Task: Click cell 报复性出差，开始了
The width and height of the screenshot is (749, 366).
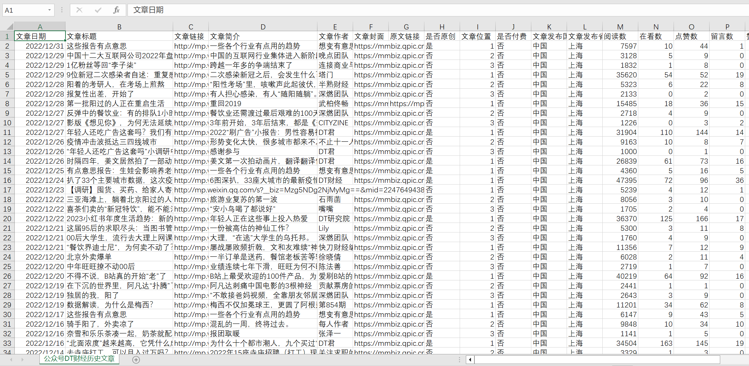Action: [x=119, y=94]
